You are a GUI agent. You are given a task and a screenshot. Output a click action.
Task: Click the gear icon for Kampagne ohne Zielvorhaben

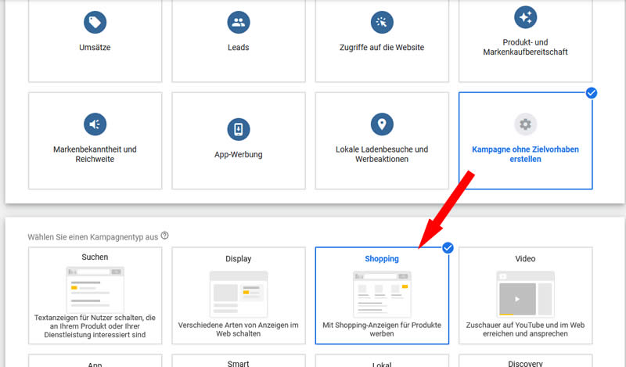(x=525, y=124)
